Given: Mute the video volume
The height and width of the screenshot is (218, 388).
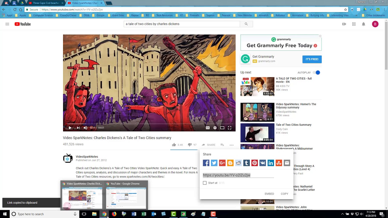Looking at the screenshot, I should [85, 128].
